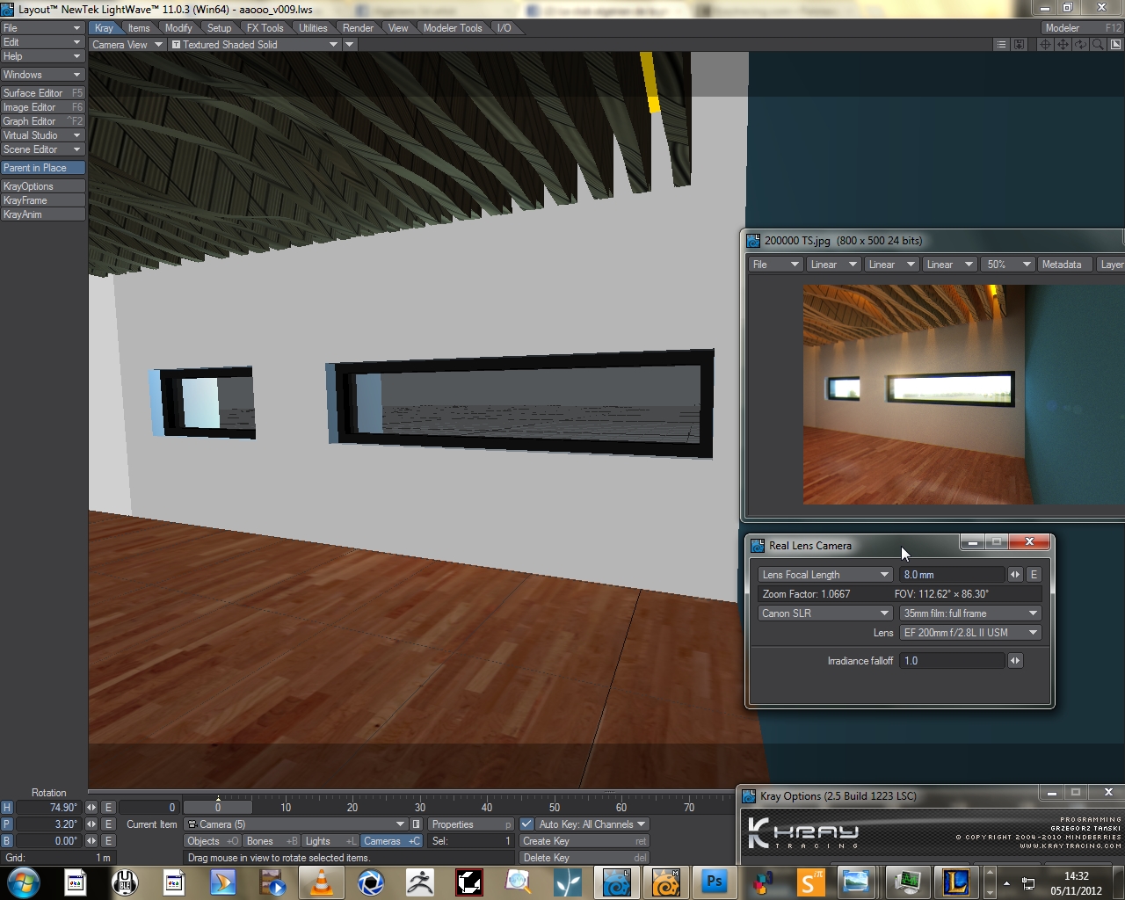This screenshot has height=900, width=1125.
Task: Toggle the Heading (H) rotation channel button
Action: pyautogui.click(x=7, y=808)
